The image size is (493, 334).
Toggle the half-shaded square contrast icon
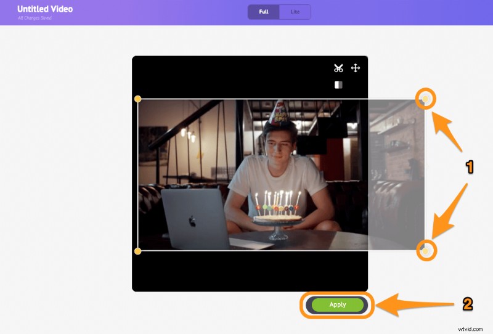point(338,85)
